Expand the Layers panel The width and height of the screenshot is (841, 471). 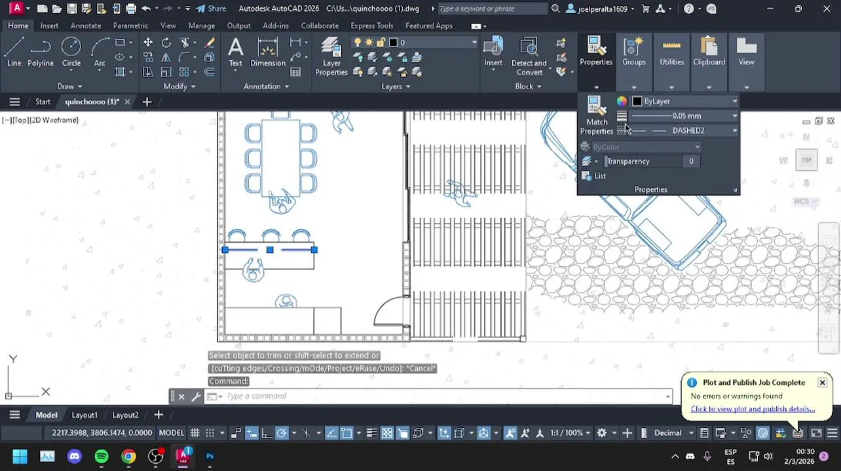[396, 86]
